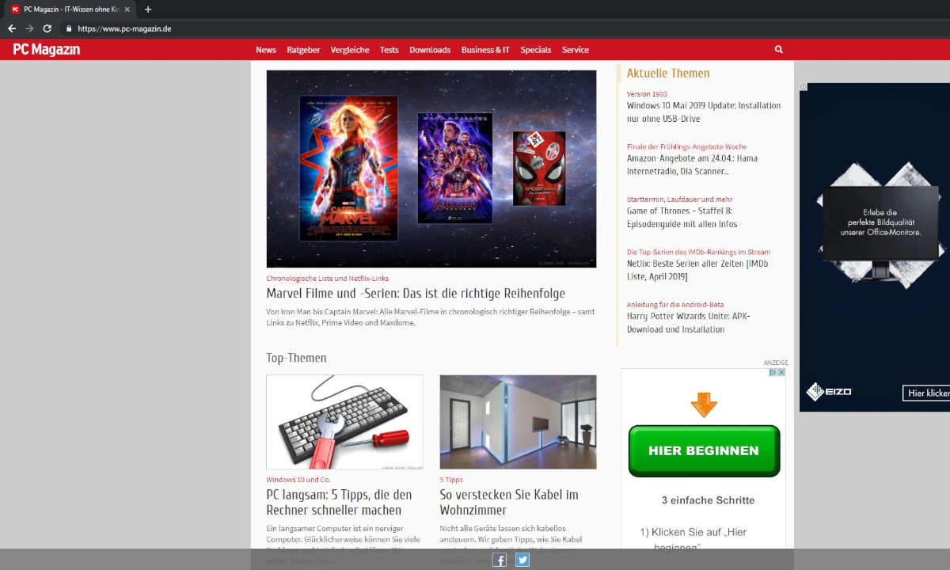Click Chronologische Liste und Netflix-Links label
950x570 pixels.
tap(328, 279)
